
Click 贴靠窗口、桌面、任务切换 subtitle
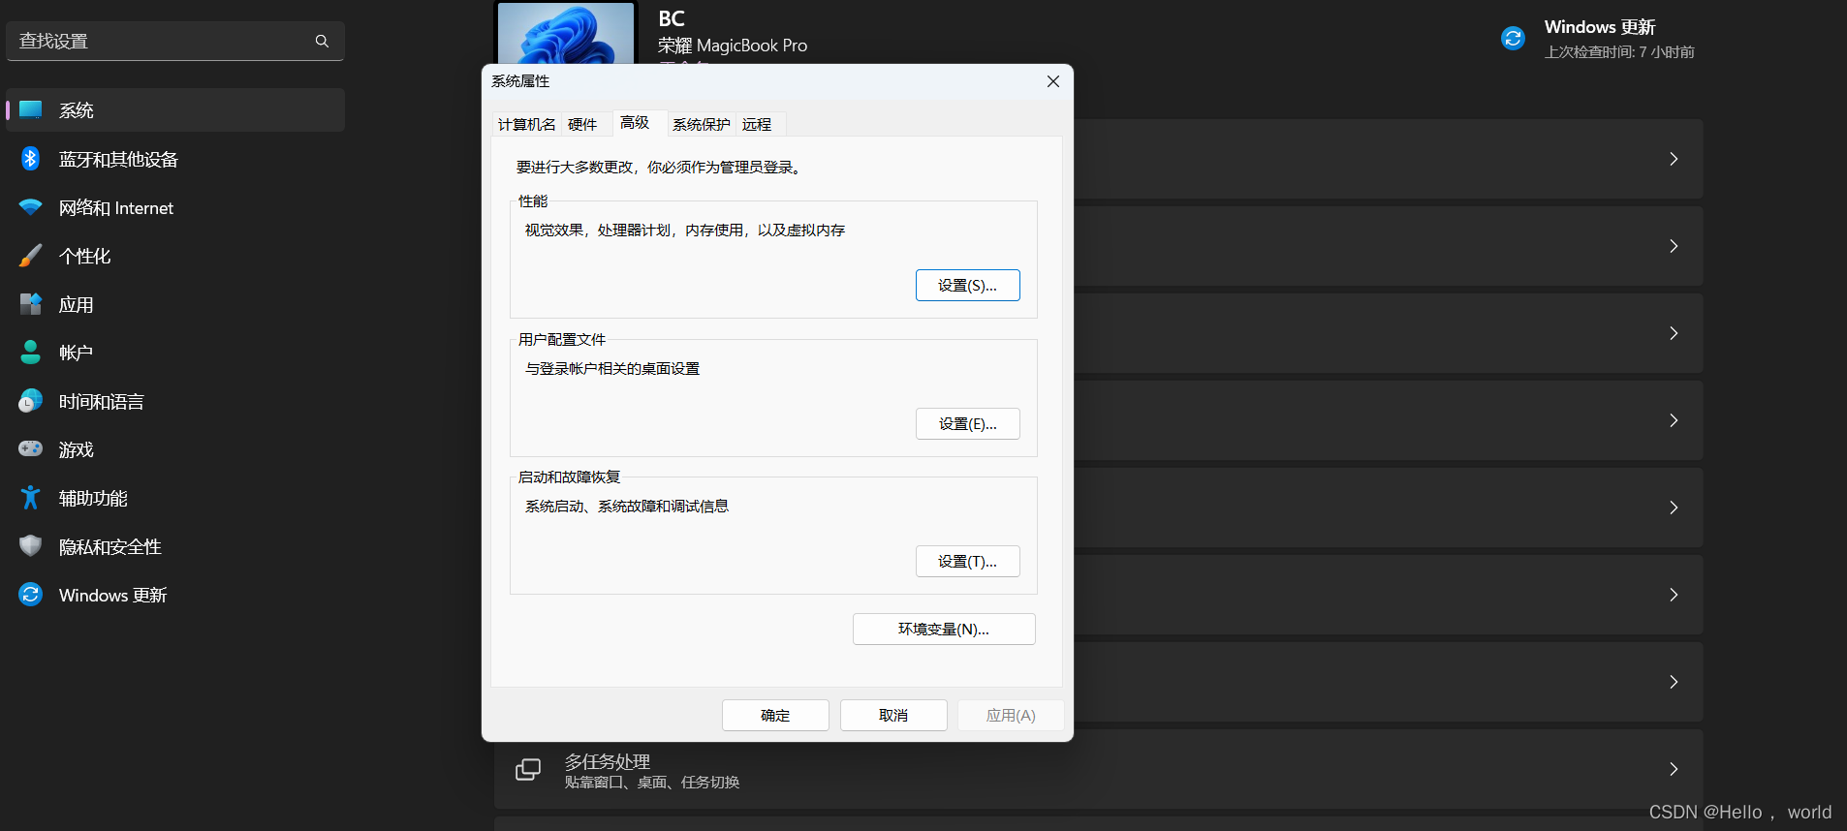[652, 783]
